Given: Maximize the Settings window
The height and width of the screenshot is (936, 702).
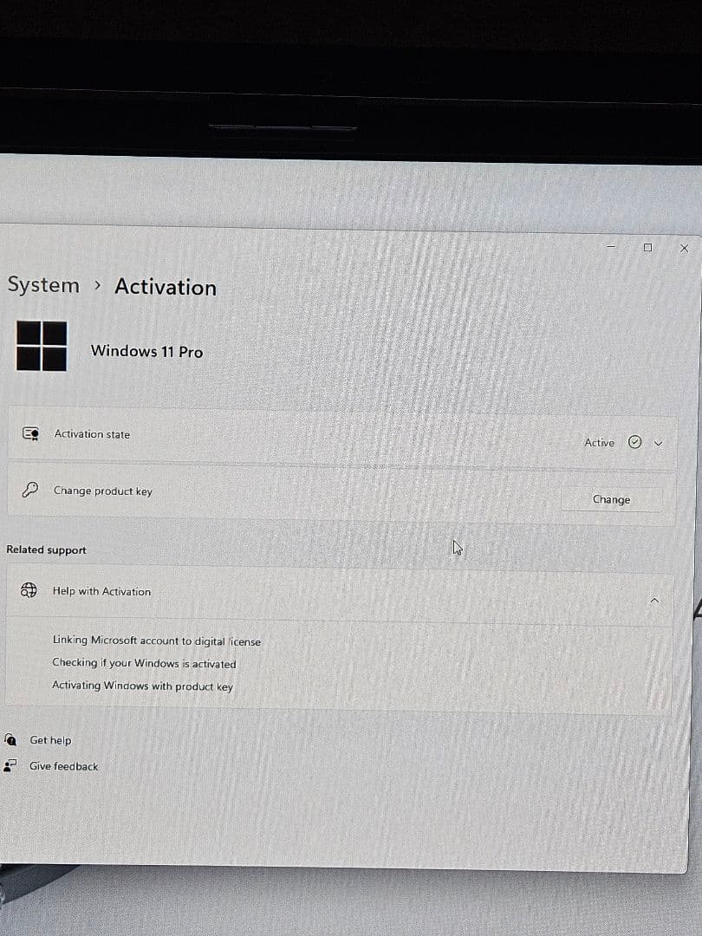Looking at the screenshot, I should click(647, 247).
